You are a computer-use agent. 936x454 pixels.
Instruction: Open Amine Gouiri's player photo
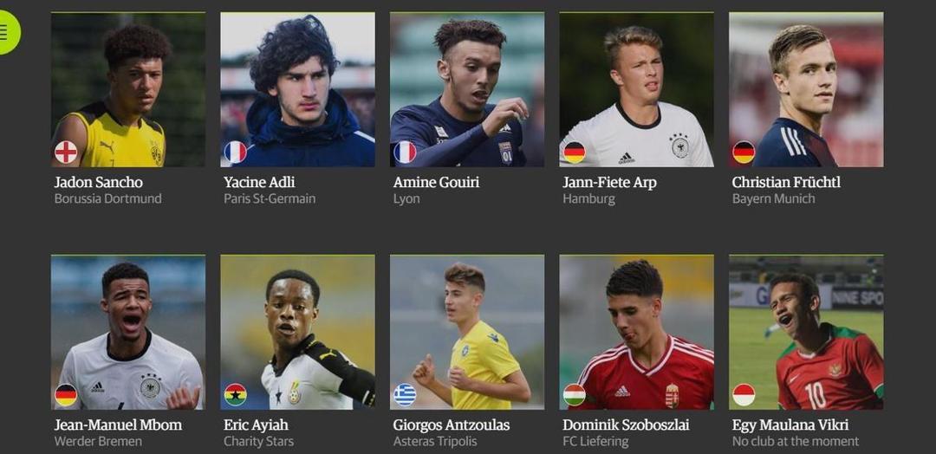click(467, 89)
